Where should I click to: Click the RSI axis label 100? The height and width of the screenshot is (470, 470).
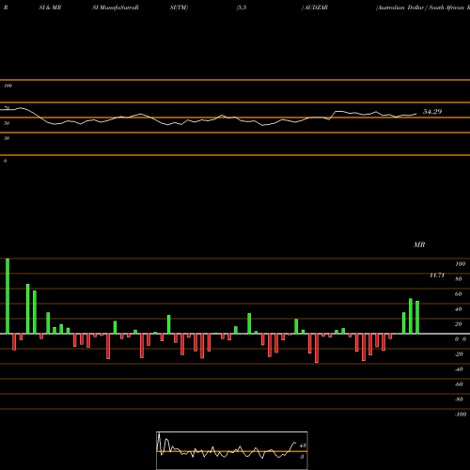[x=8, y=86]
